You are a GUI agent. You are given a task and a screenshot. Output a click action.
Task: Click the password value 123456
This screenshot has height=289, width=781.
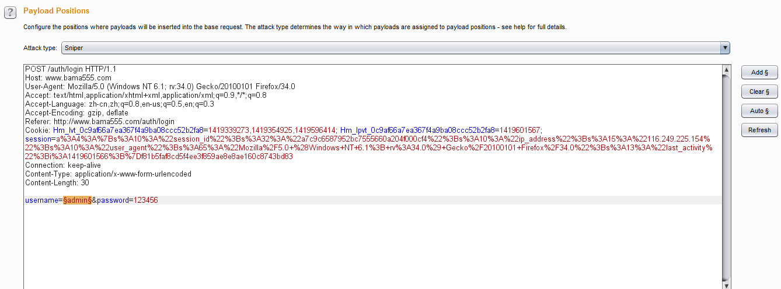[146, 200]
